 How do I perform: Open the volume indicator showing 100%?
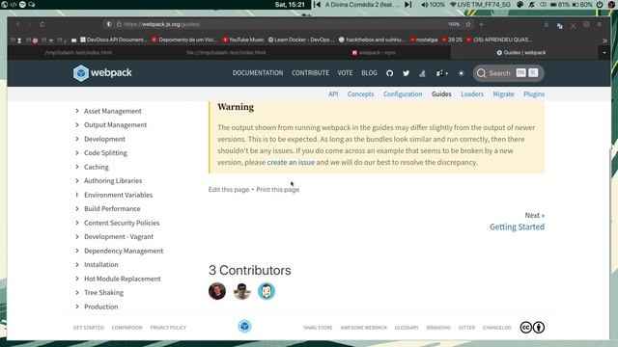click(433, 5)
